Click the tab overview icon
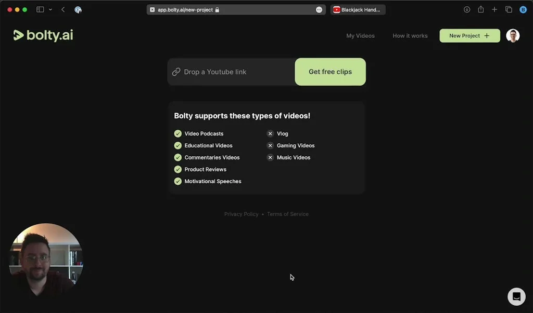This screenshot has height=313, width=533. (x=509, y=9)
